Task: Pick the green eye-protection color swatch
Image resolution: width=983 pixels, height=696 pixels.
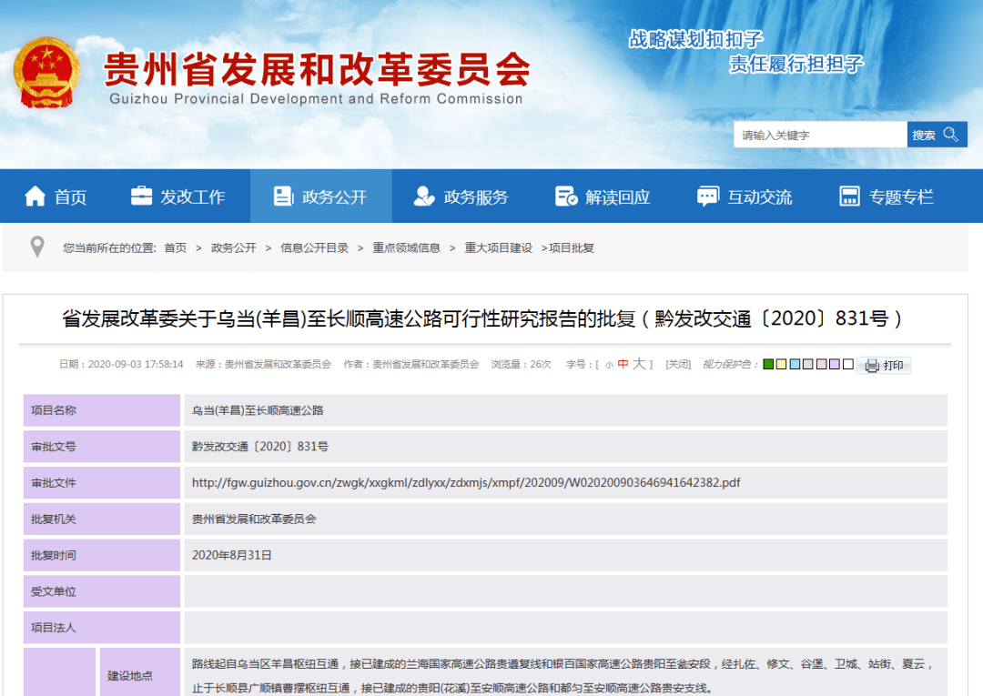Action: (x=769, y=365)
